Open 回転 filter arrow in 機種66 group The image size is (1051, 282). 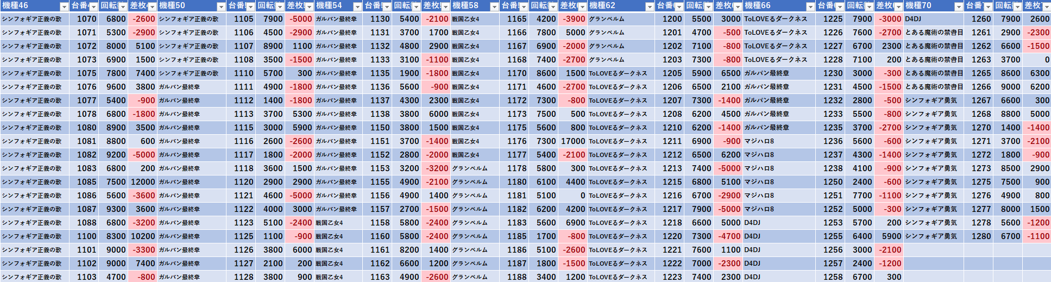(869, 7)
